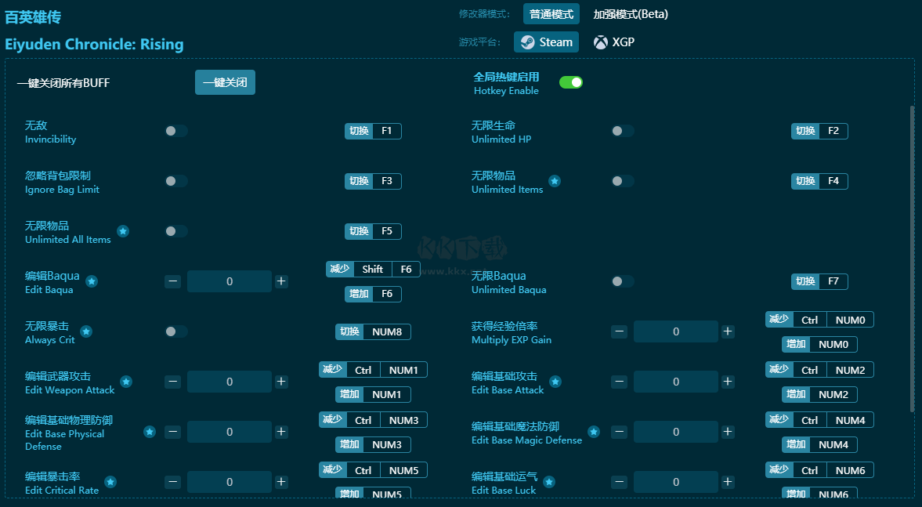Click minus icon for Edit Base Magic Defense
The height and width of the screenshot is (507, 922).
(619, 432)
